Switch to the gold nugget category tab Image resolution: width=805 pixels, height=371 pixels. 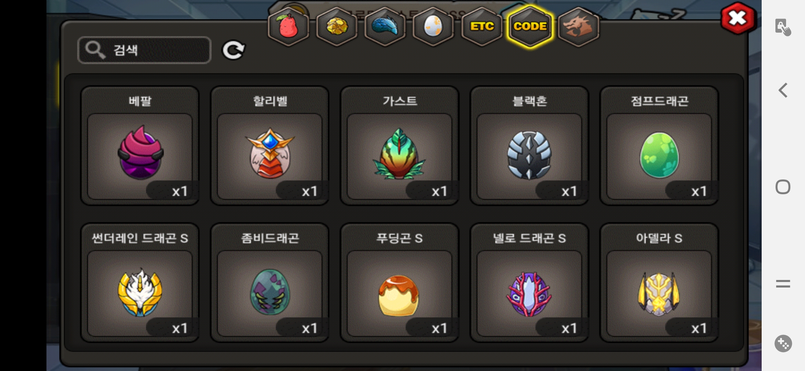(x=337, y=27)
